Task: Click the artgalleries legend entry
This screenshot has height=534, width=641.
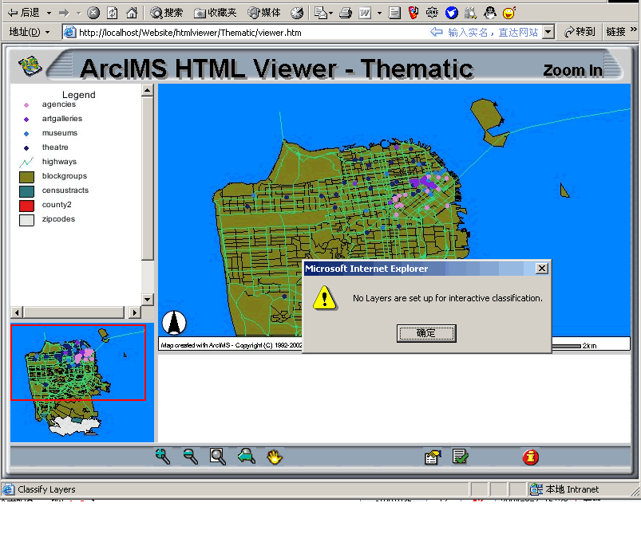Action: 61,119
